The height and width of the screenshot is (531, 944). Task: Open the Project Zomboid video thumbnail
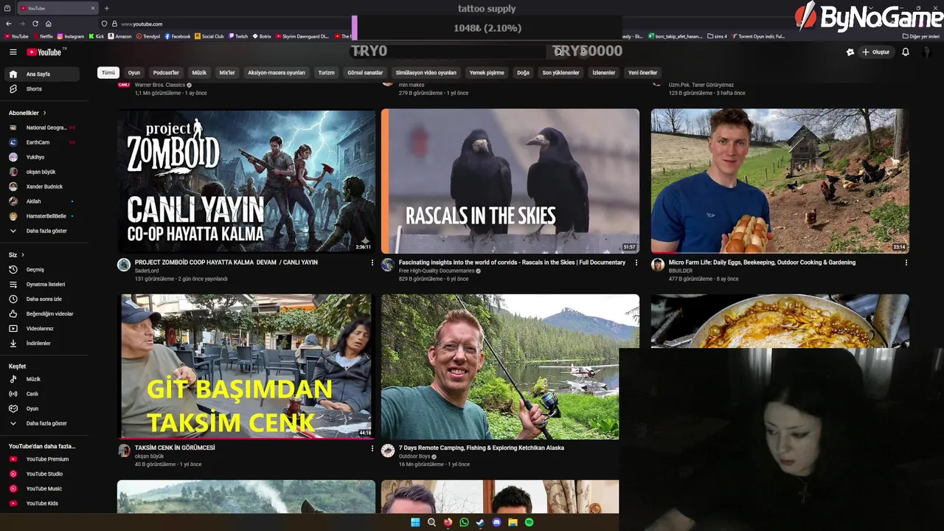246,181
